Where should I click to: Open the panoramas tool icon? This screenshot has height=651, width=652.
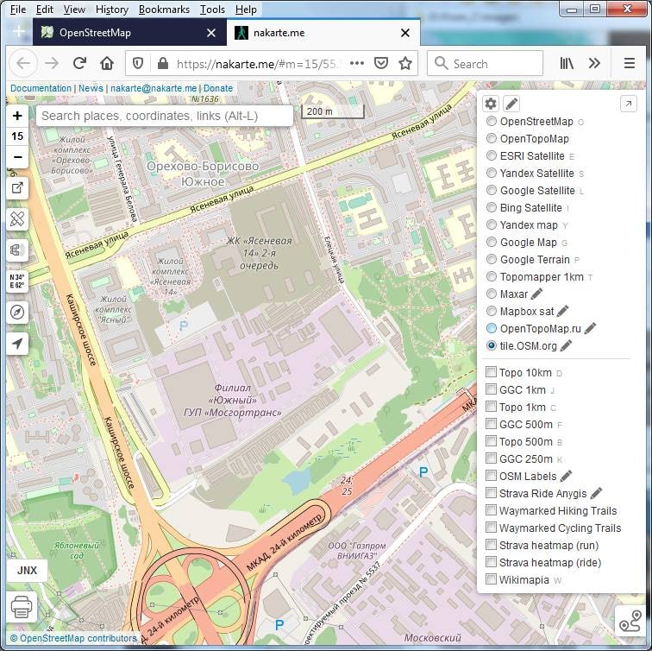tap(17, 250)
